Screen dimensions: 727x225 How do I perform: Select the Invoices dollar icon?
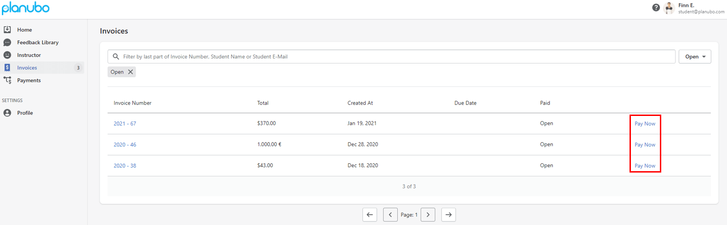pos(7,68)
